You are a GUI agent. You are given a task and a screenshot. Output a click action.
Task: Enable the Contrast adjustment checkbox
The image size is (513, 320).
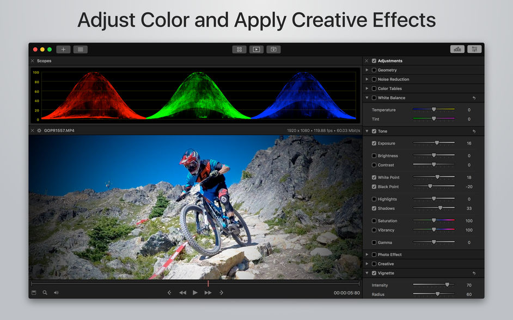374,165
